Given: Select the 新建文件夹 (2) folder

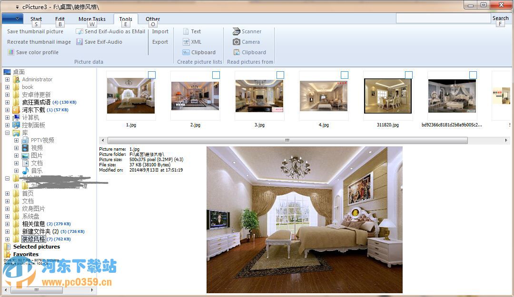Looking at the screenshot, I should tap(40, 231).
